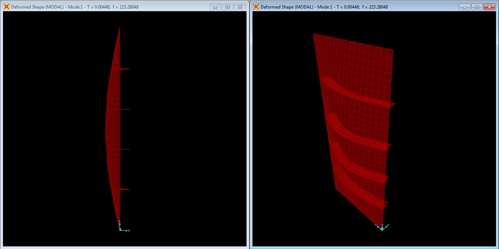Close the right Deformed Shape window

489,7
